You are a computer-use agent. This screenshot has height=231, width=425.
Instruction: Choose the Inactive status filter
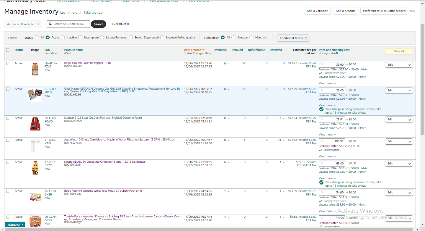click(x=63, y=38)
